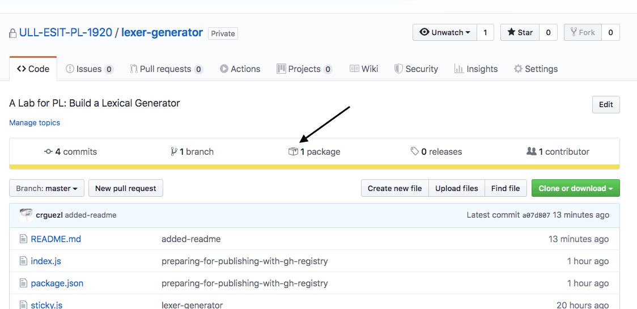Click the README.md file icon
Viewport: 637px width, 309px height.
(x=23, y=239)
